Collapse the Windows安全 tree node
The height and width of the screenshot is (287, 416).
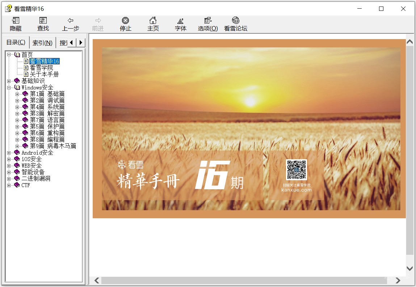(9, 87)
